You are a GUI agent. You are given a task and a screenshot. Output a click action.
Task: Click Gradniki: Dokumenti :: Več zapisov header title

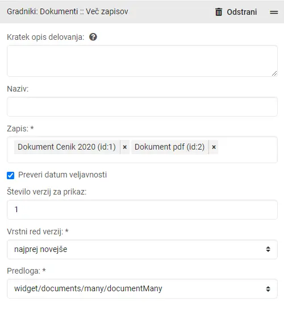[68, 11]
